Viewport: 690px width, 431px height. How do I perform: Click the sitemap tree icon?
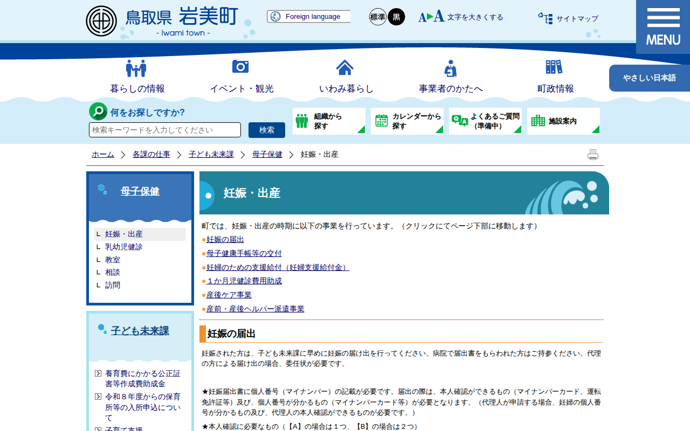pyautogui.click(x=545, y=18)
